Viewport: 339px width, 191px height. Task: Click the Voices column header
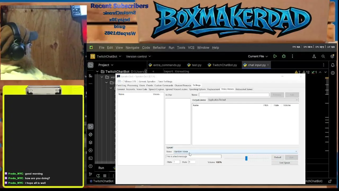tap(156, 94)
